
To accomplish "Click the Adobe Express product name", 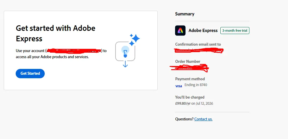I will coord(203,31).
